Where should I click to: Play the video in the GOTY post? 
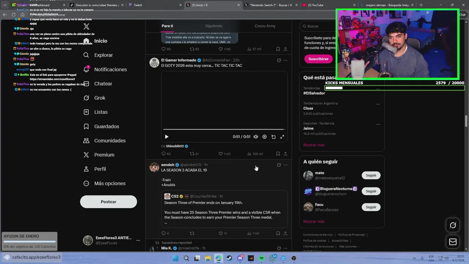point(167,137)
